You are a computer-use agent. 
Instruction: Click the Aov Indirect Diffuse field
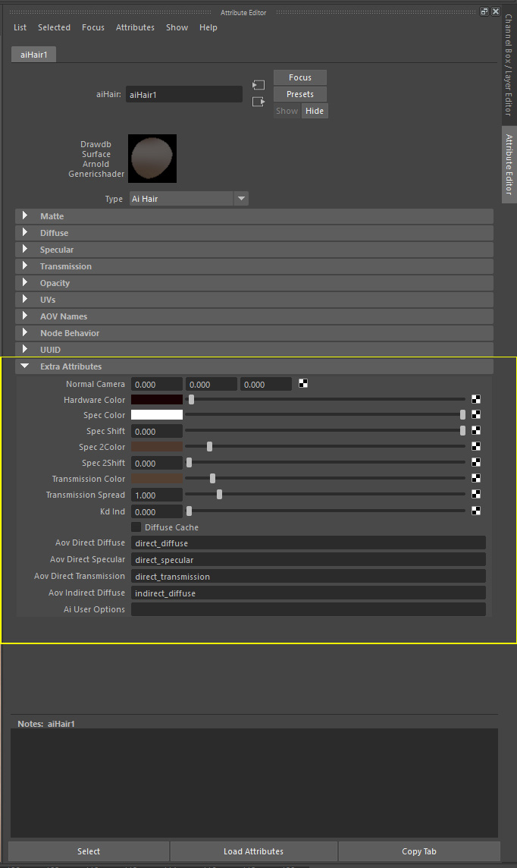309,593
